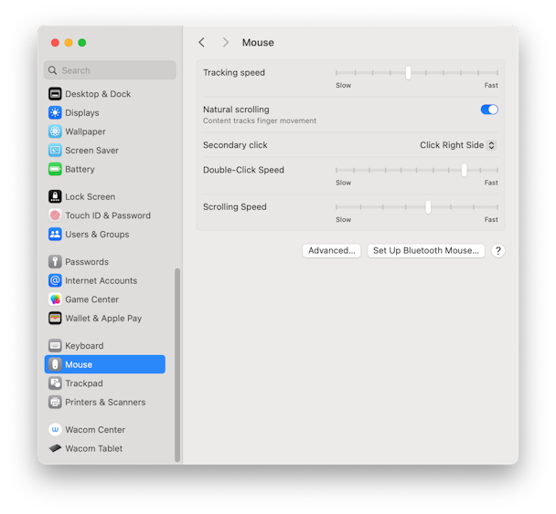This screenshot has width=556, height=514.
Task: Open the Users & Groups label
Action: coord(97,234)
